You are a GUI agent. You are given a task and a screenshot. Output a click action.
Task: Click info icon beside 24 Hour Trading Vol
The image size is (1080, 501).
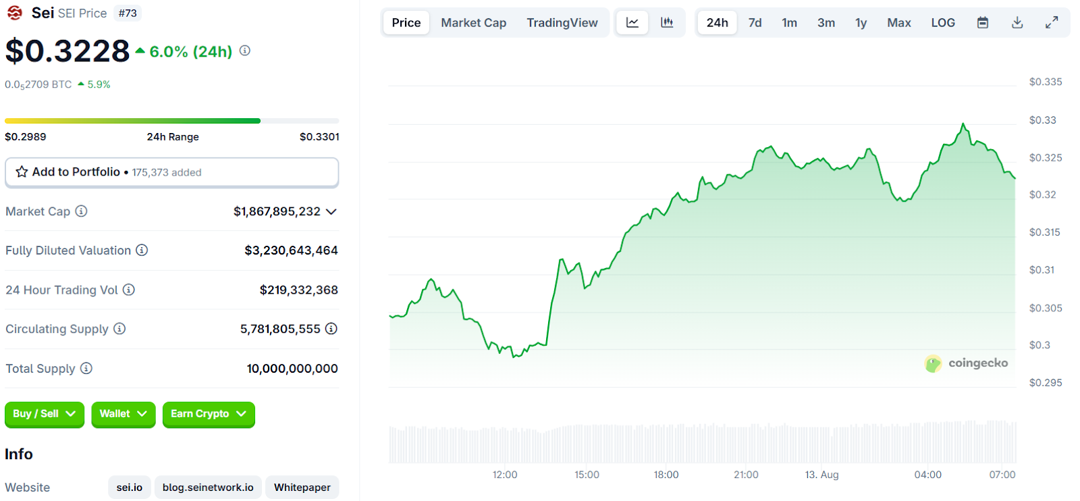pyautogui.click(x=129, y=290)
